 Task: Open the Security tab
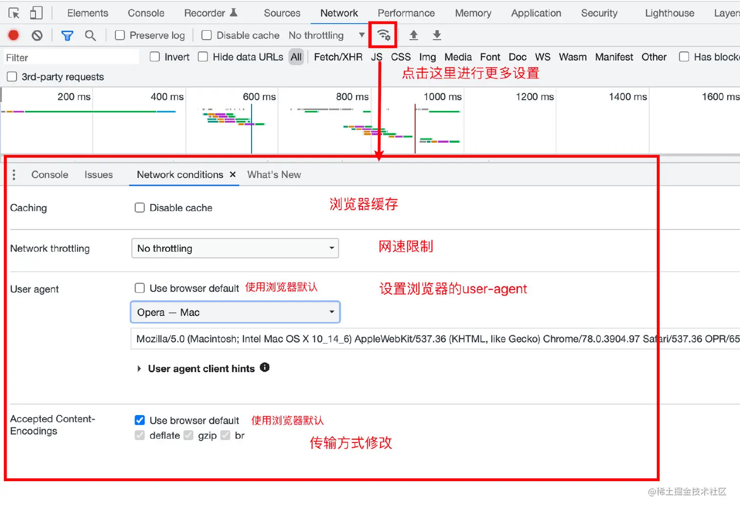pyautogui.click(x=599, y=13)
